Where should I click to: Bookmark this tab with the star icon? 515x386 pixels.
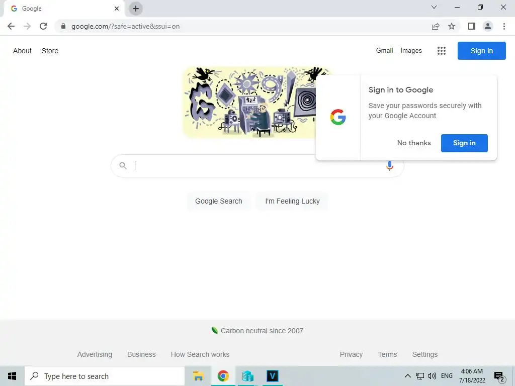click(452, 26)
